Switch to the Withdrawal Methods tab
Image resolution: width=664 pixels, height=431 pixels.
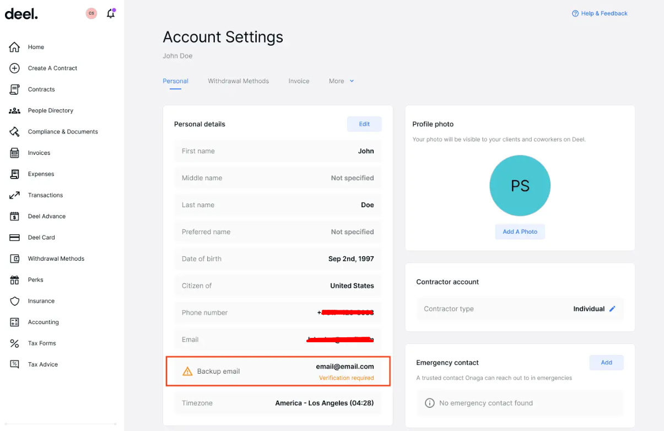click(238, 81)
